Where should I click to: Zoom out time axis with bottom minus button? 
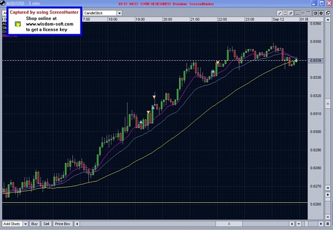tap(299, 224)
